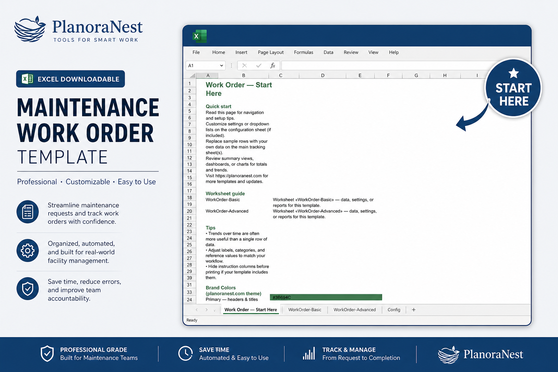558x372 pixels.
Task: Switch to the Home ribbon tab
Action: [x=219, y=52]
